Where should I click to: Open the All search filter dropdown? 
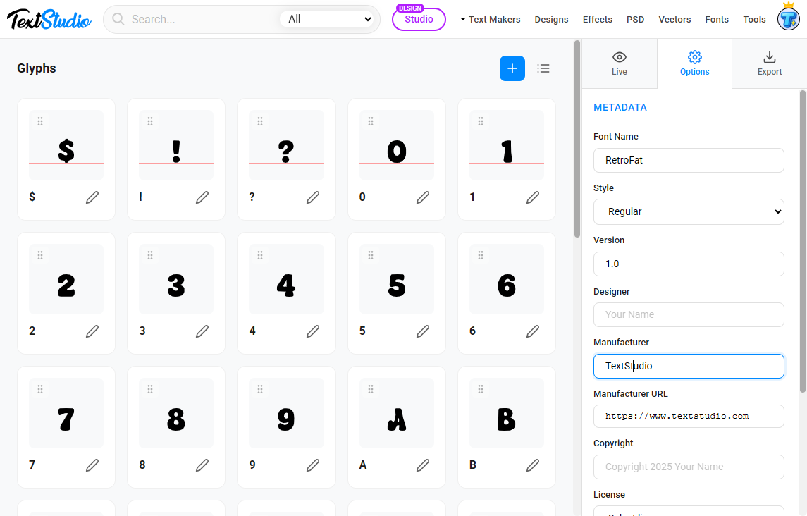(328, 19)
